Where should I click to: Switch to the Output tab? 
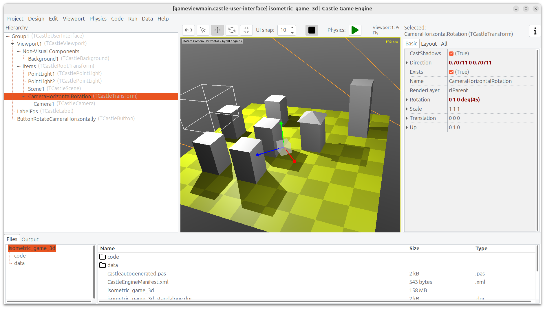pos(30,239)
